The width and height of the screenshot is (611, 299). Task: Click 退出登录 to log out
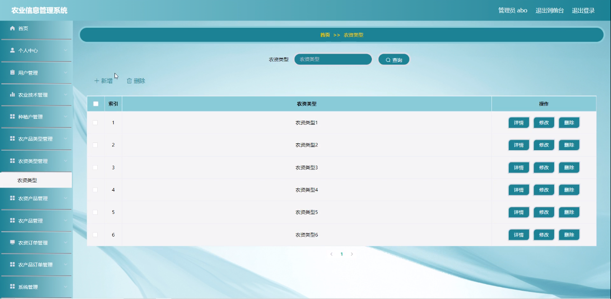583,10
